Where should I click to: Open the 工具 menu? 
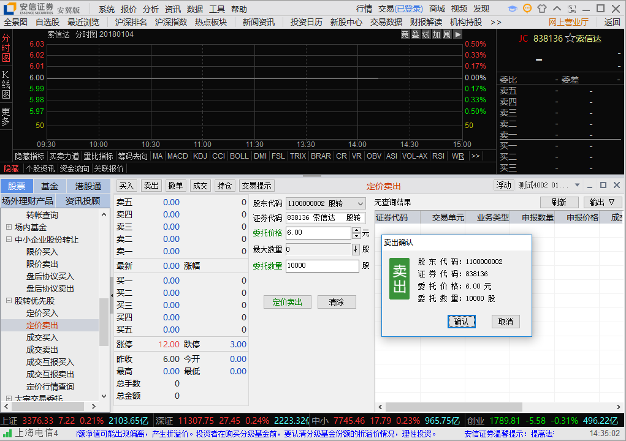click(217, 9)
